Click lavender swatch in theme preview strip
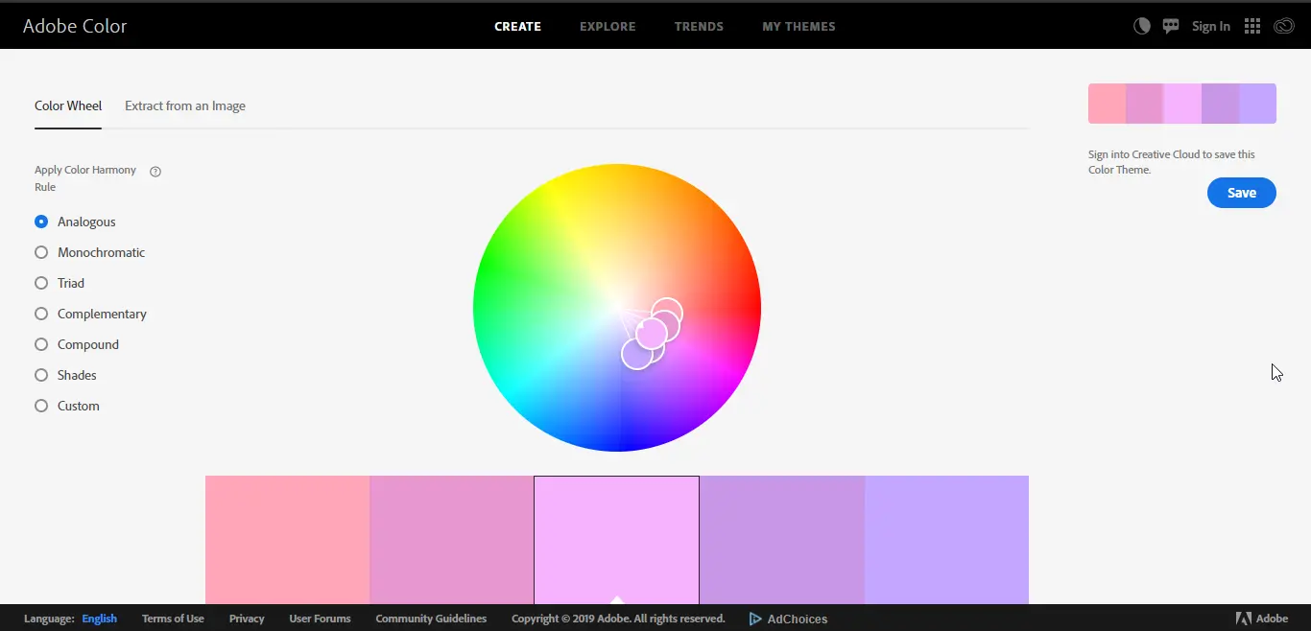The height and width of the screenshot is (631, 1311). coord(1258,104)
